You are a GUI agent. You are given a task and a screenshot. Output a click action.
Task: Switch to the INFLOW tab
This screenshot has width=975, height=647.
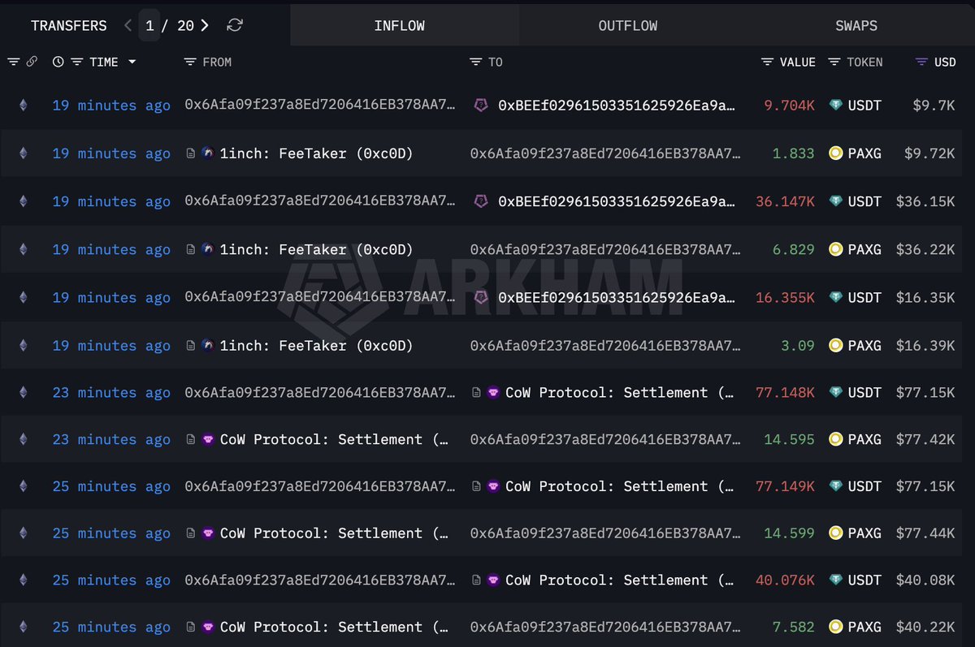coord(400,25)
